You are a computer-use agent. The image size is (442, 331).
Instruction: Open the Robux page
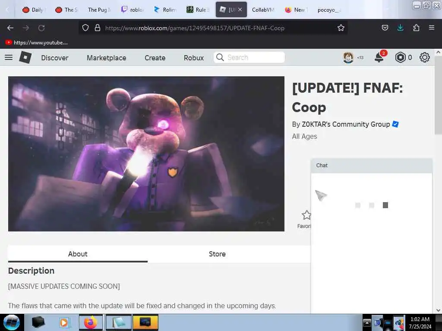click(194, 58)
